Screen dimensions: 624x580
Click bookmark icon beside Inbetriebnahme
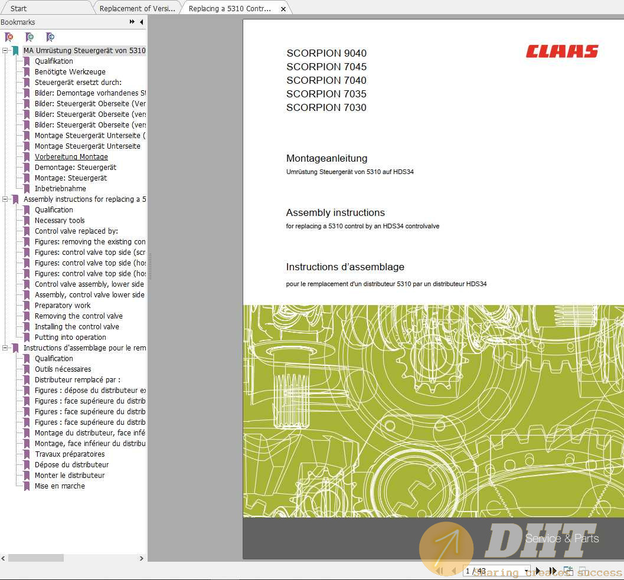[27, 189]
